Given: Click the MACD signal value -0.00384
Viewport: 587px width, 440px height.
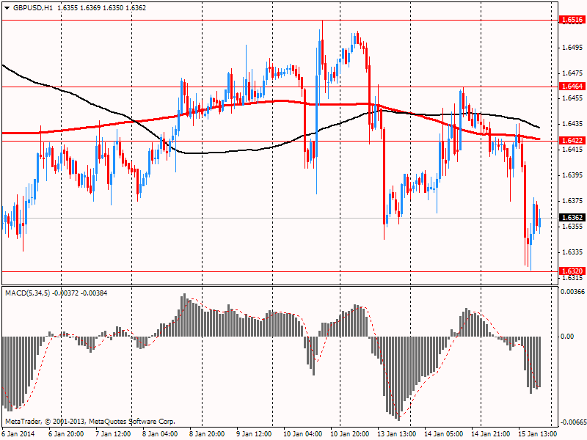Looking at the screenshot, I should (94, 293).
